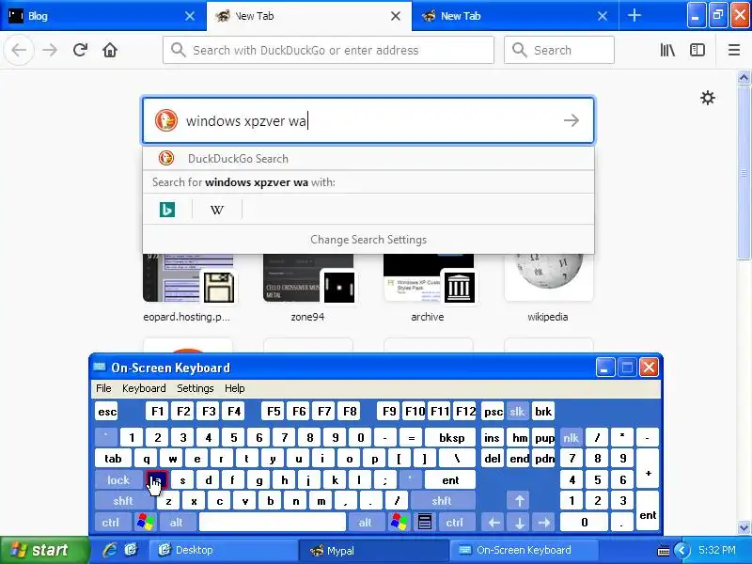Click the browser back arrow button
The image size is (752, 564).
coord(19,50)
